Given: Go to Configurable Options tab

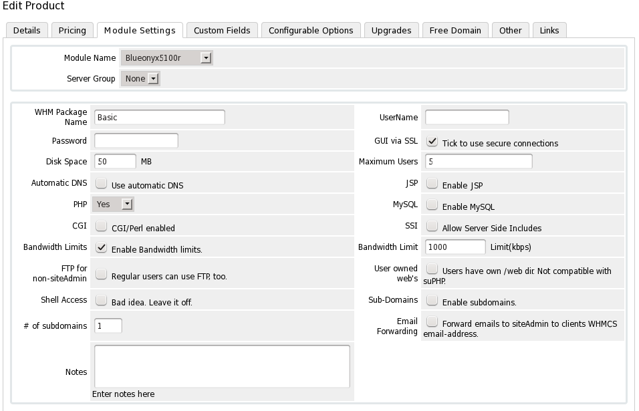Looking at the screenshot, I should click(x=311, y=30).
